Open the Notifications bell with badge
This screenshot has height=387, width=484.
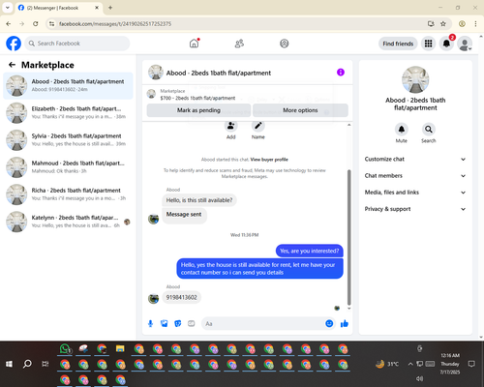click(446, 44)
